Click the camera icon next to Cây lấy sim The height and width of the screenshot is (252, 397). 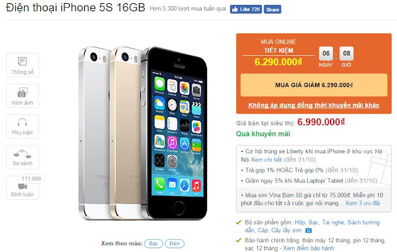pos(308,230)
